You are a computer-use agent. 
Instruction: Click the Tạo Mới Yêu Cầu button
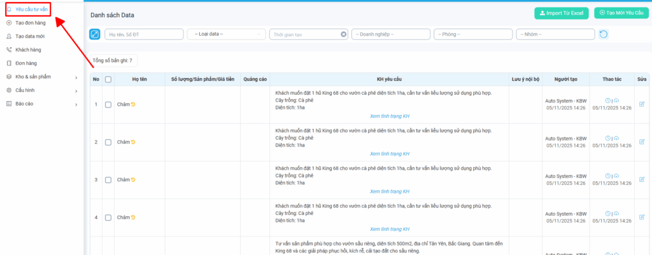pos(617,13)
